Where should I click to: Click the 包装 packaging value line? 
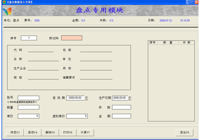tap(96, 50)
